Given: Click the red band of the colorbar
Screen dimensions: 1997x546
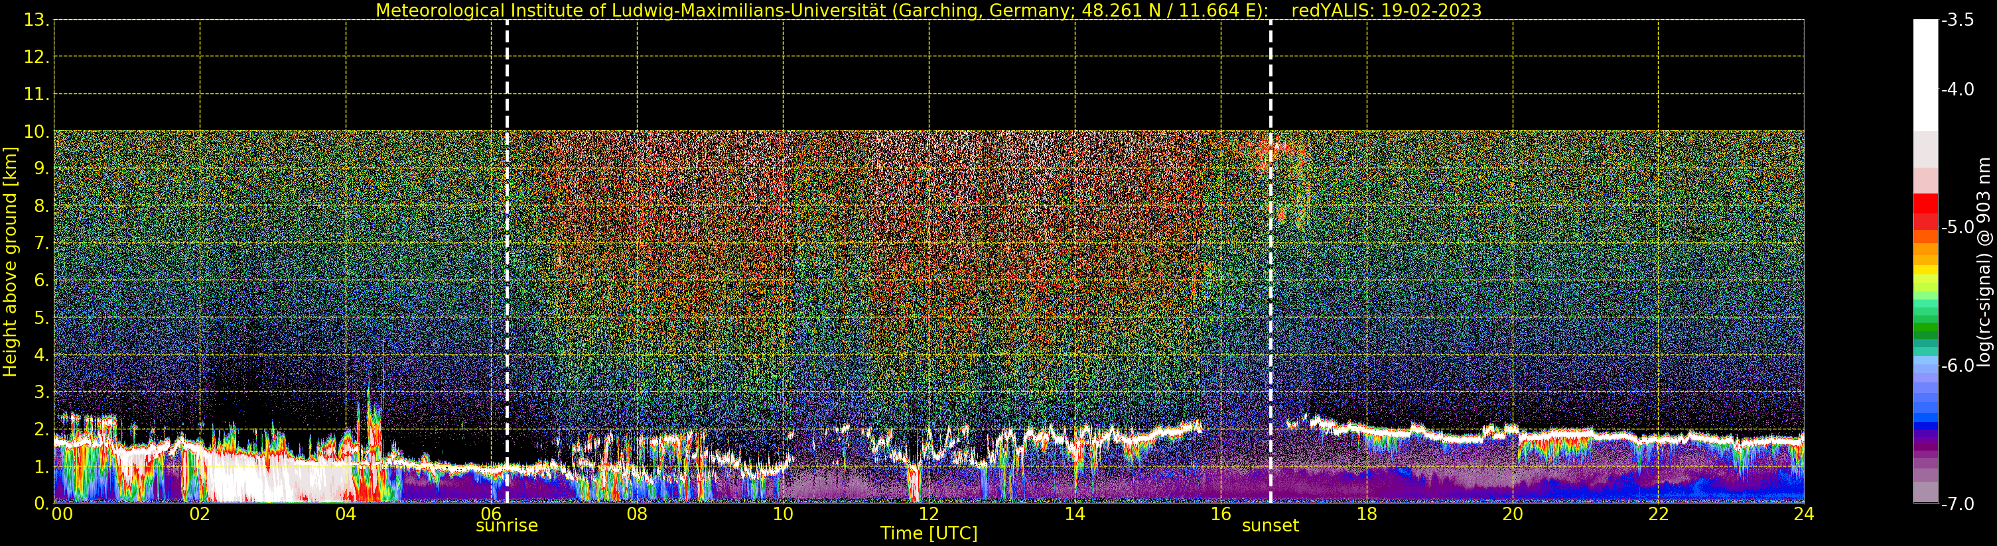Looking at the screenshot, I should (x=1925, y=211).
